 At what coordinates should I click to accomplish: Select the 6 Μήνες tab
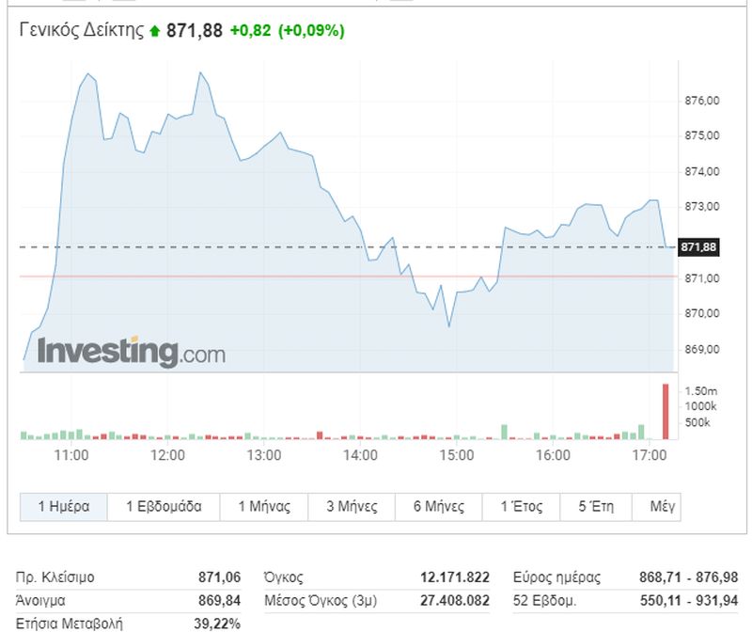(439, 506)
